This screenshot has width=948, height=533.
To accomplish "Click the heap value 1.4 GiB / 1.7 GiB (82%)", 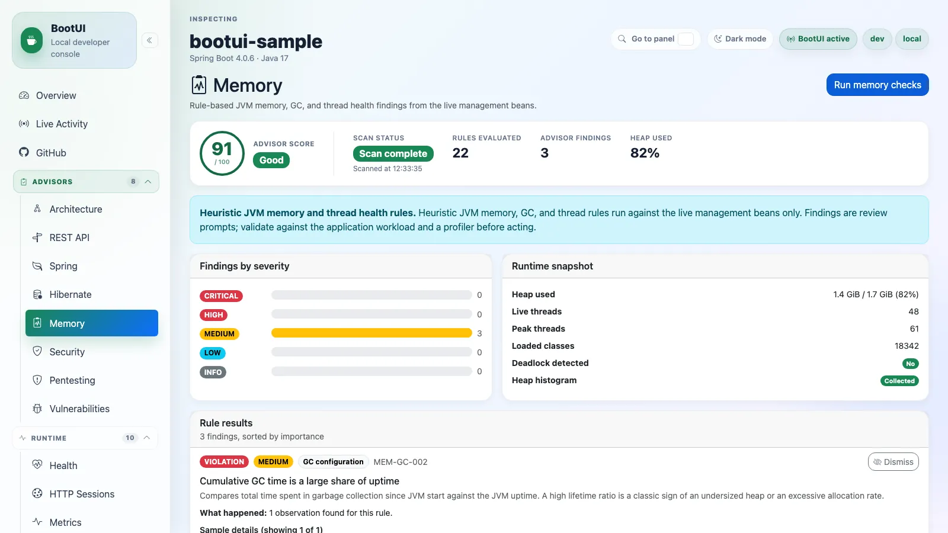I will [x=876, y=294].
